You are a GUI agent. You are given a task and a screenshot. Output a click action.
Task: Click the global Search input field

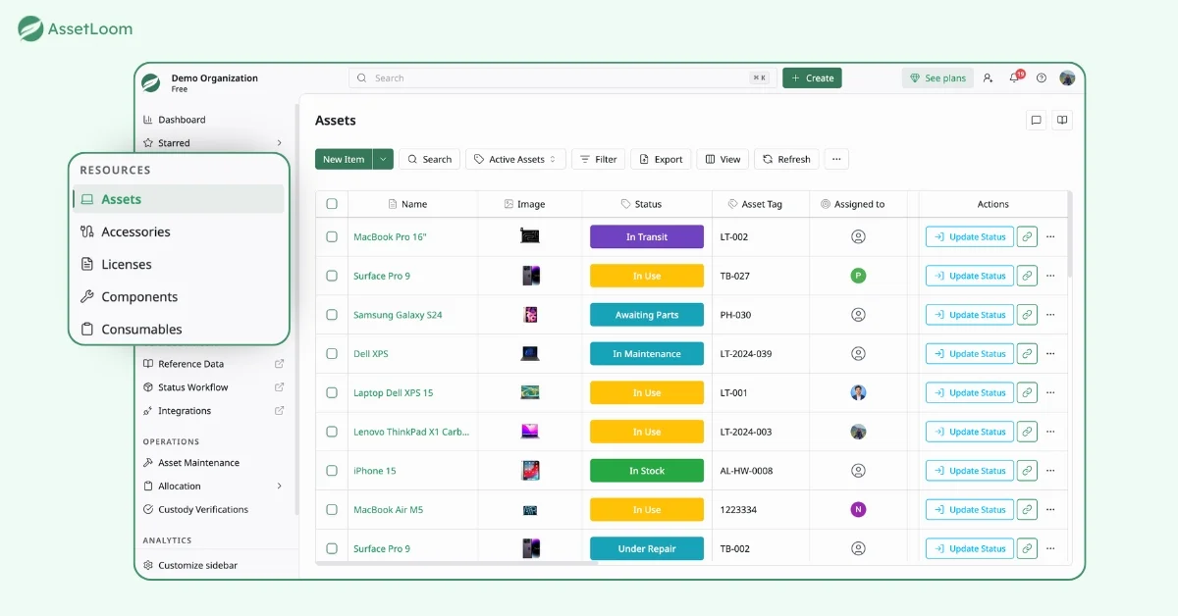562,77
